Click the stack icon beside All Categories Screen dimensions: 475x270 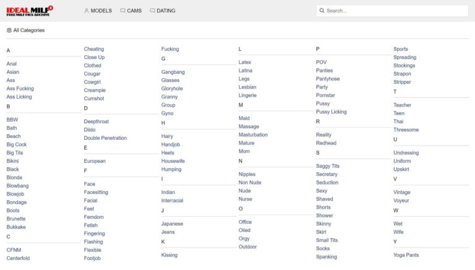point(9,30)
